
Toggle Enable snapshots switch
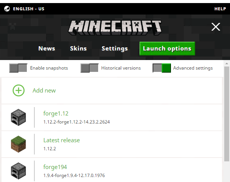(18, 68)
